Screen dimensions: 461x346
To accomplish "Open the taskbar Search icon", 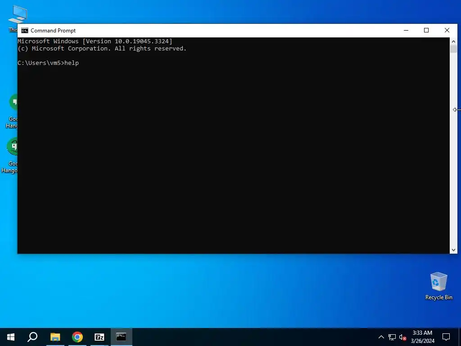I will pos(32,337).
